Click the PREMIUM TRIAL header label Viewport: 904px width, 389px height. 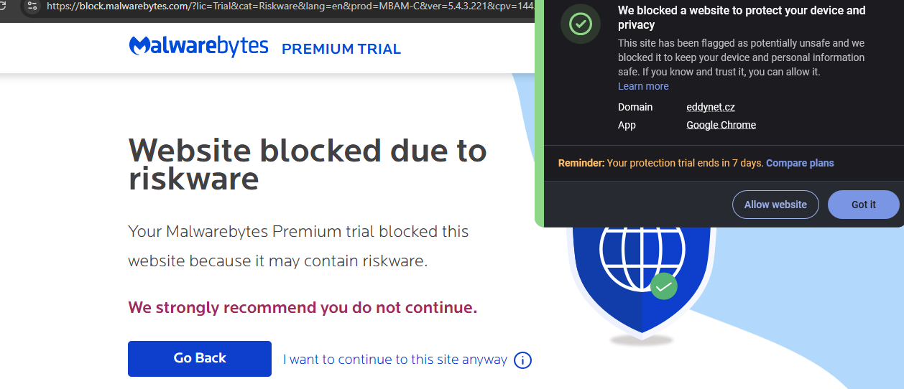pos(341,49)
